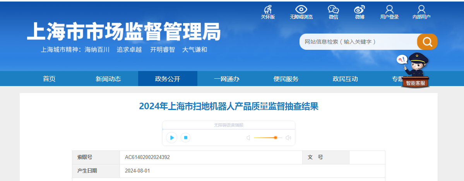Image resolution: width=464 pixels, height=181 pixels.
Task: Open the 一网通办 menu item
Action: (x=227, y=79)
